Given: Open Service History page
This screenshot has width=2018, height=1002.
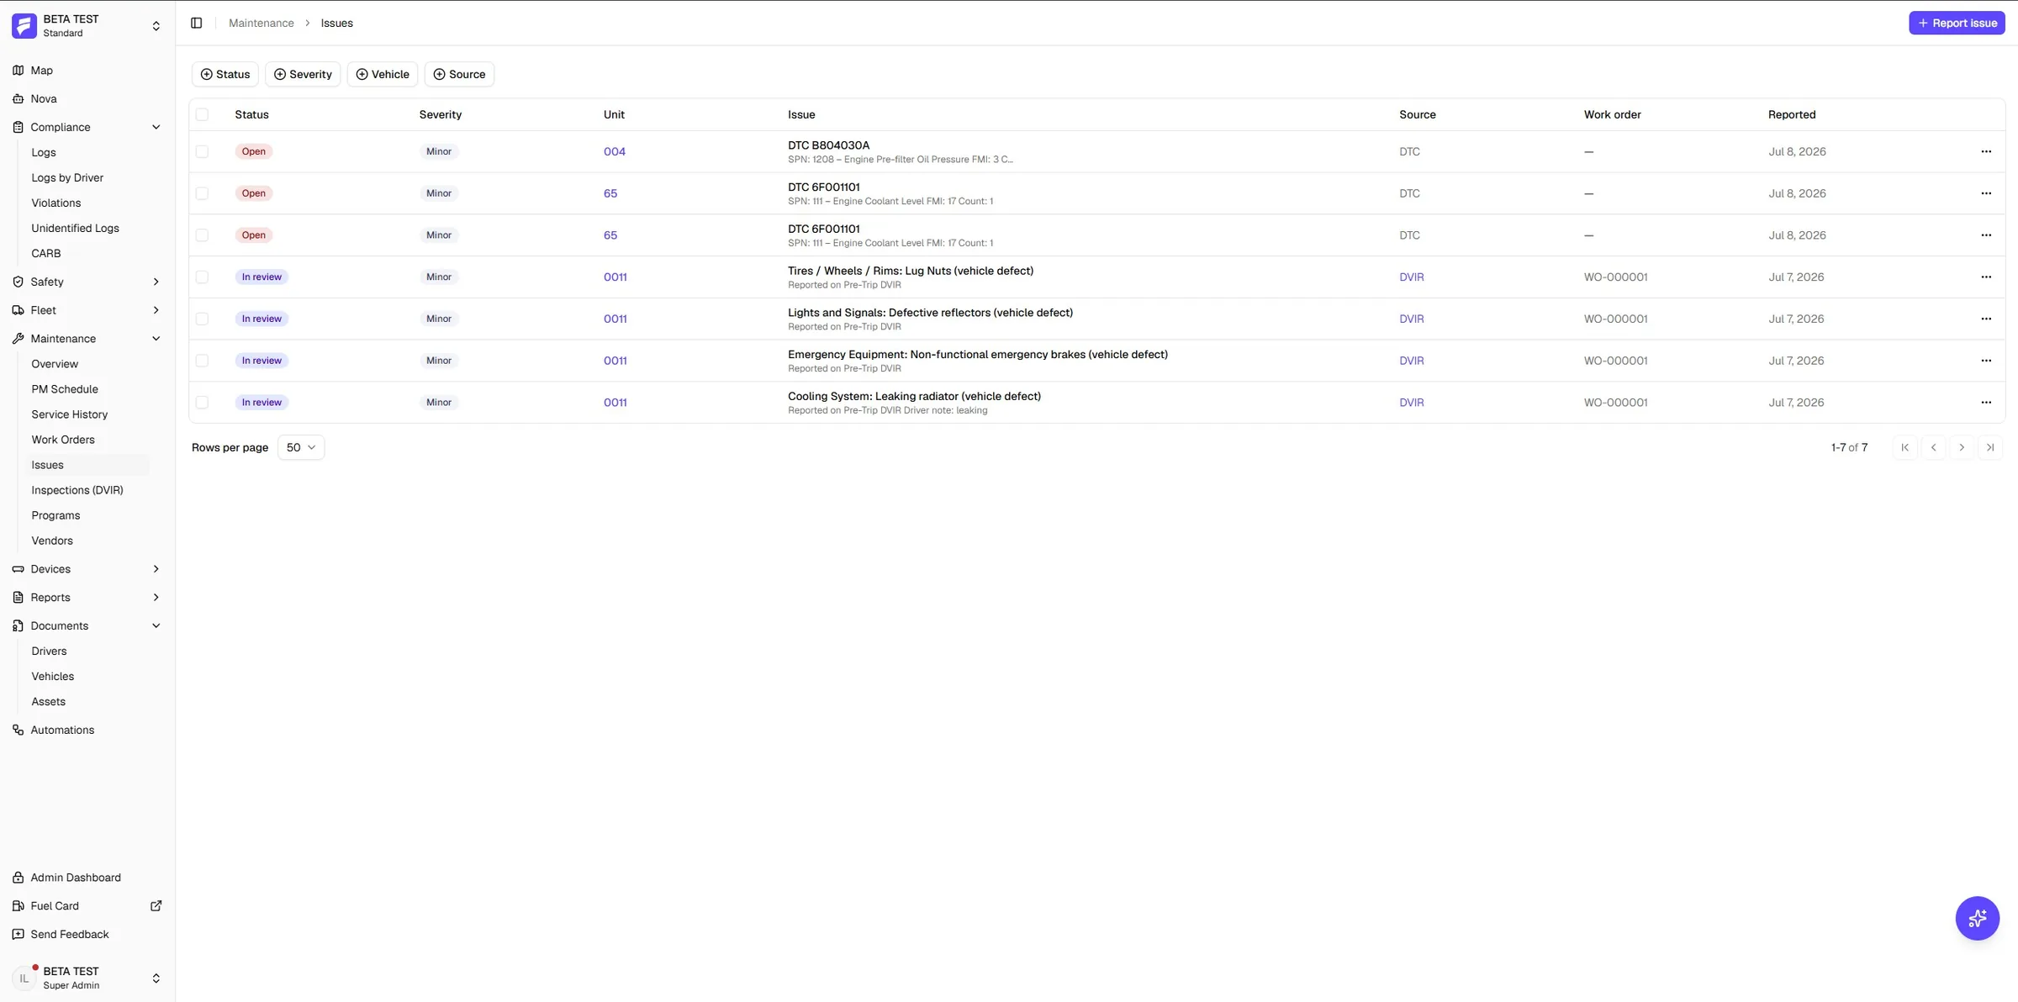Looking at the screenshot, I should tap(70, 414).
